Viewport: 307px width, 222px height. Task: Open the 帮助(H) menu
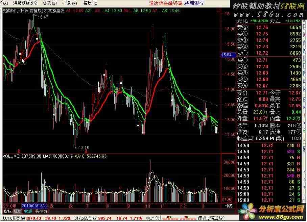pos(90,3)
